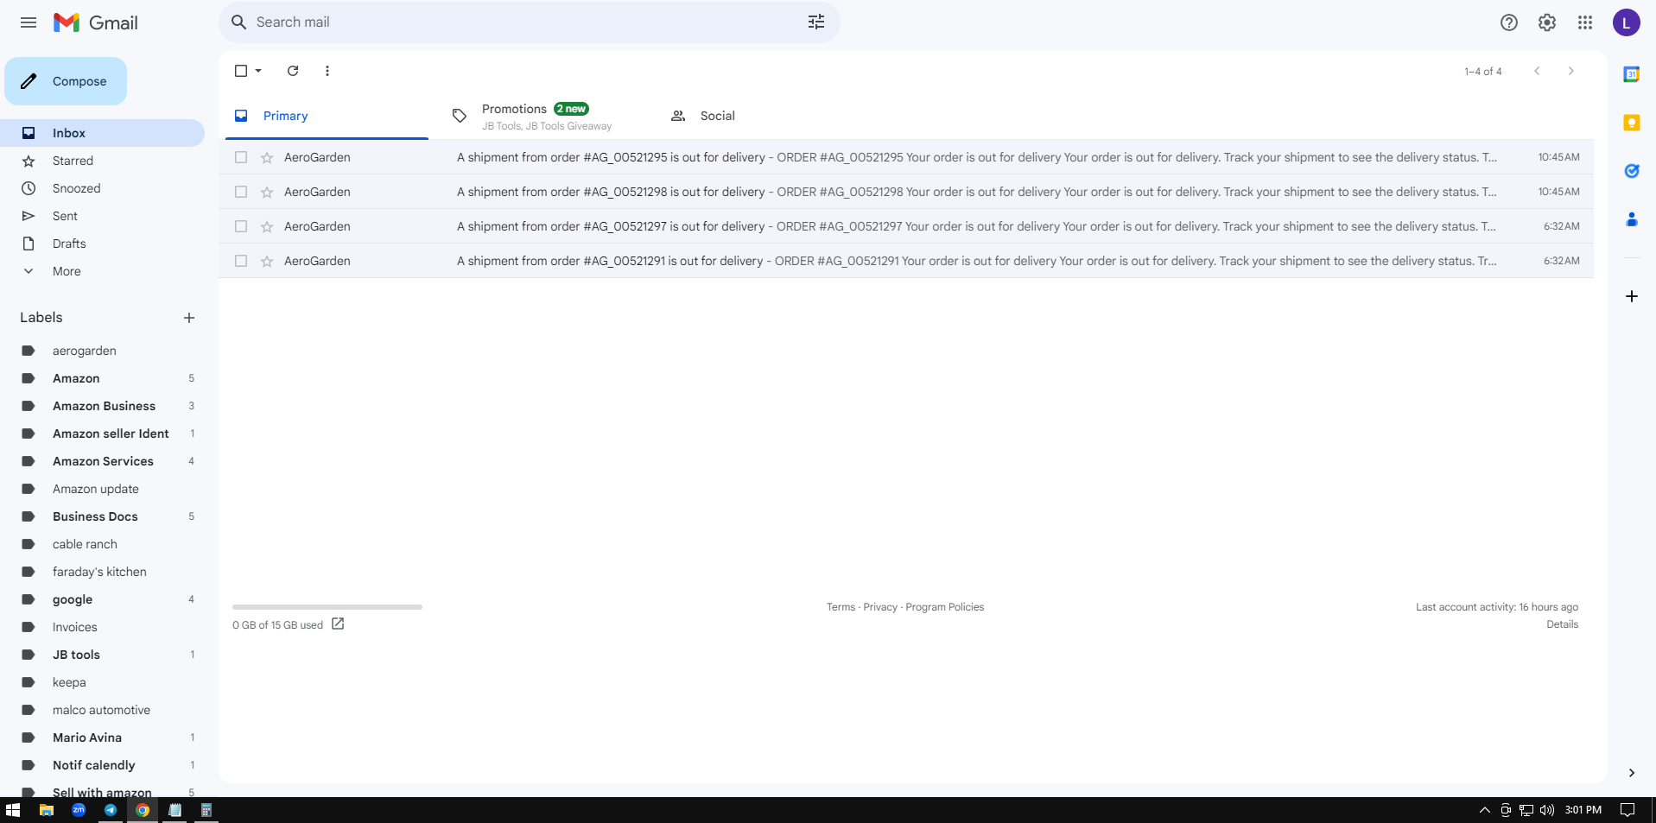Switch to the Social tab

pyautogui.click(x=764, y=116)
